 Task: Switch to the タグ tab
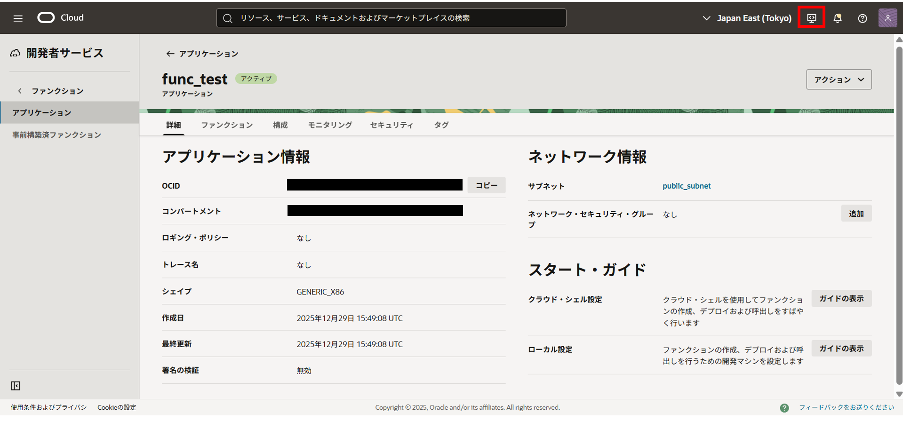coord(441,125)
